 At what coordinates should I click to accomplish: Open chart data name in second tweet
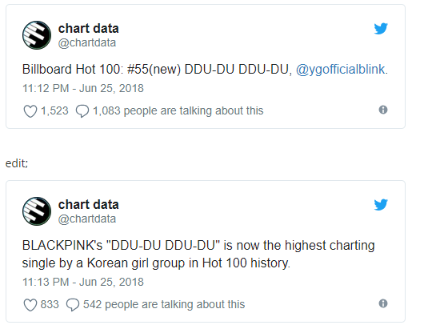coord(89,205)
